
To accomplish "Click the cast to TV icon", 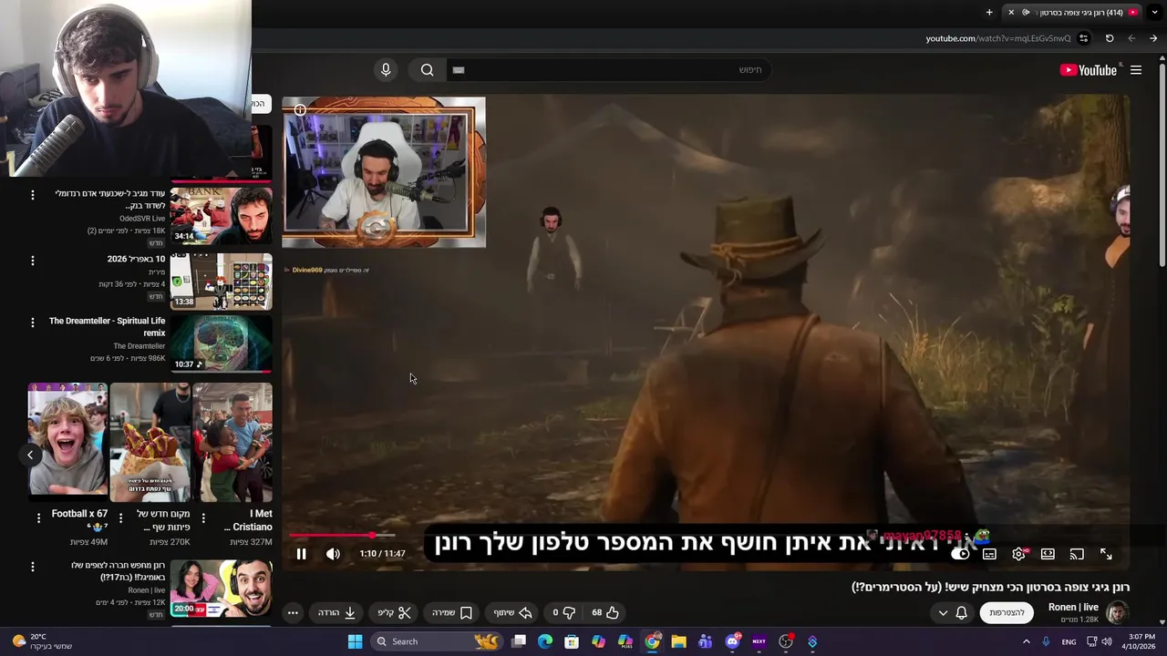I will point(1077,554).
